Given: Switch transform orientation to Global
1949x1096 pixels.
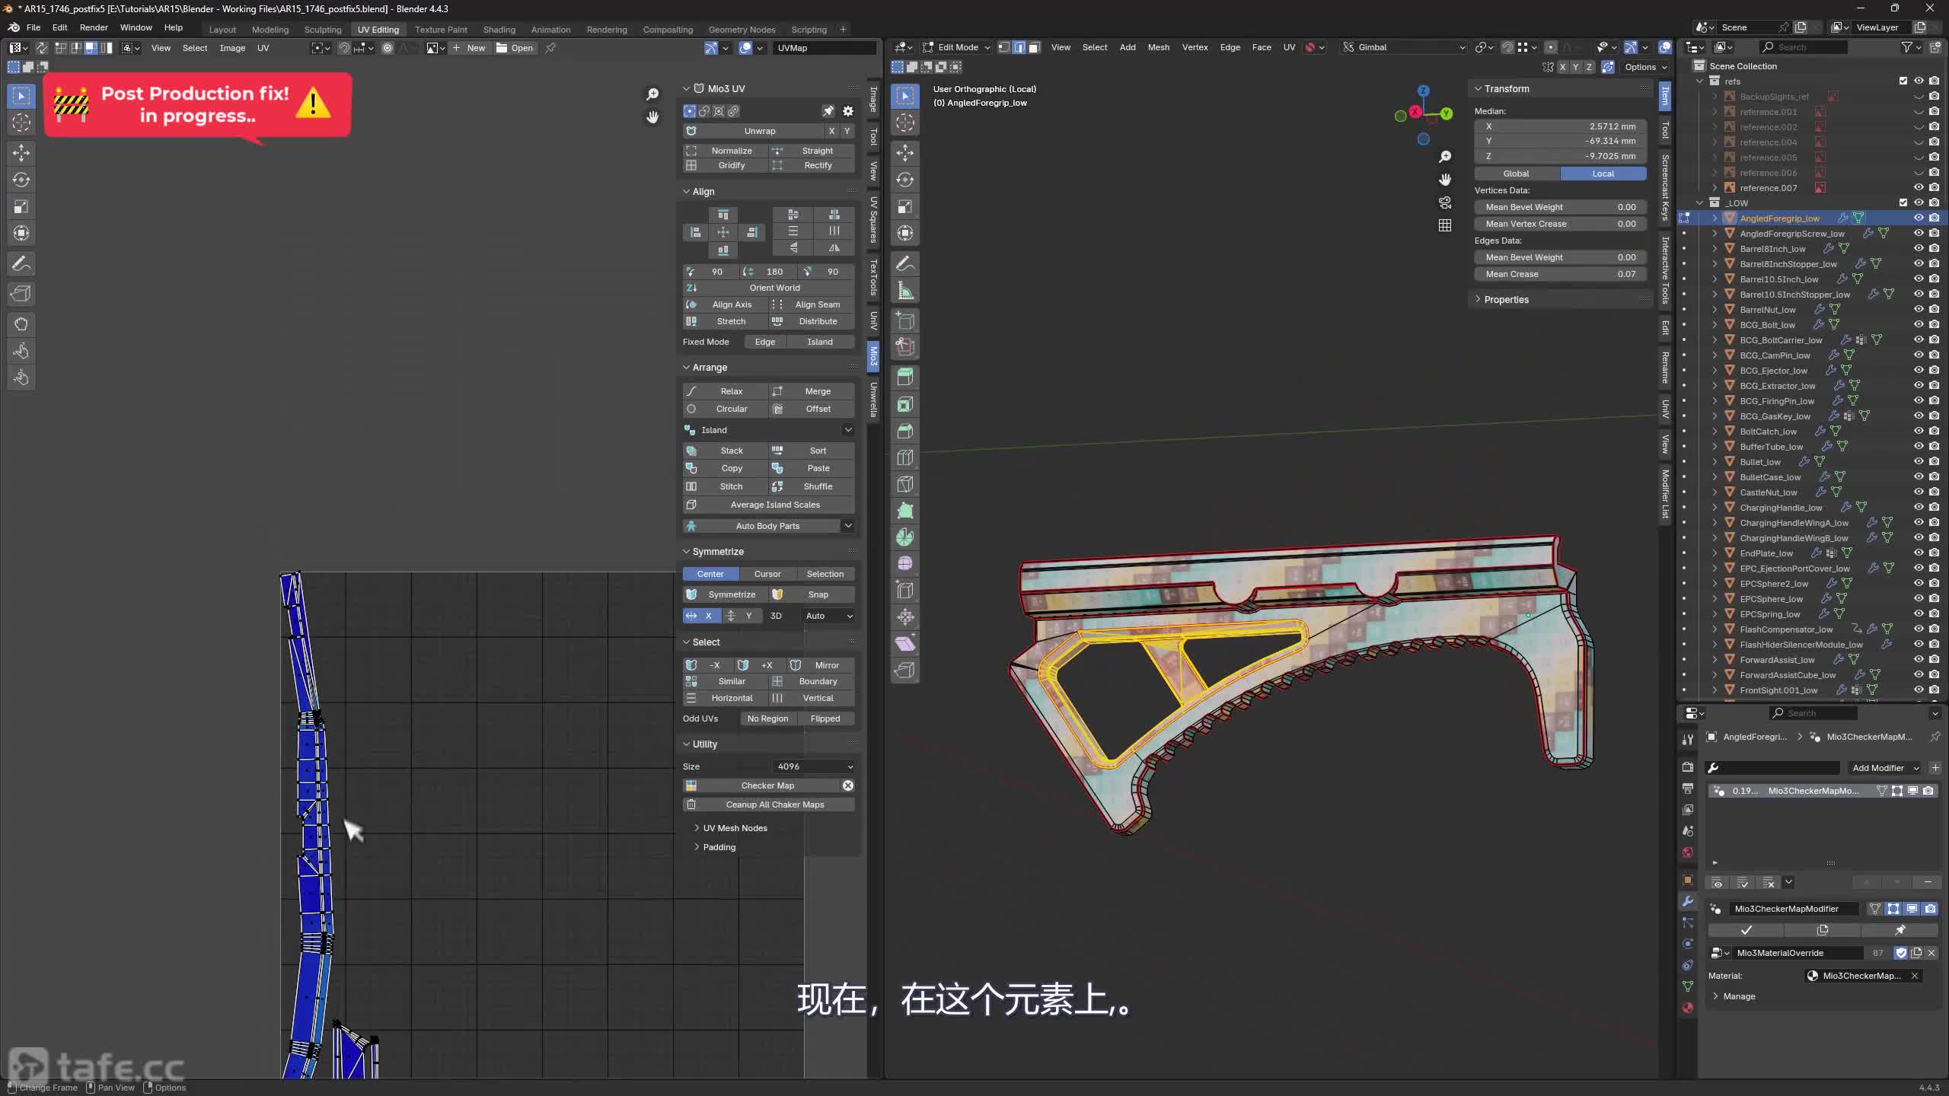Looking at the screenshot, I should click(x=1516, y=174).
